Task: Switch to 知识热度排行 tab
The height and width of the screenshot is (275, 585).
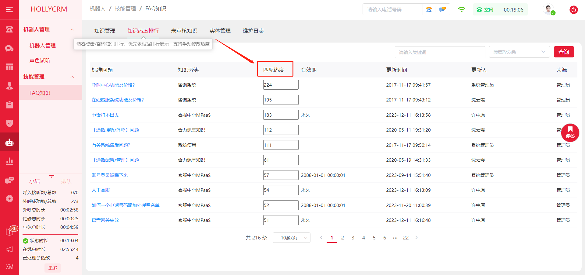Action: tap(143, 31)
